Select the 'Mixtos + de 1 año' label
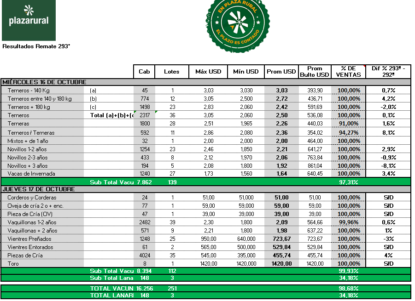 pos(28,141)
